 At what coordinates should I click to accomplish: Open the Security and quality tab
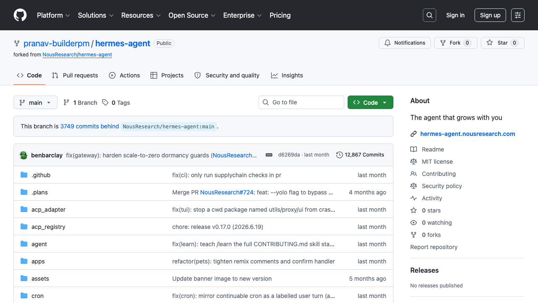pyautogui.click(x=227, y=75)
